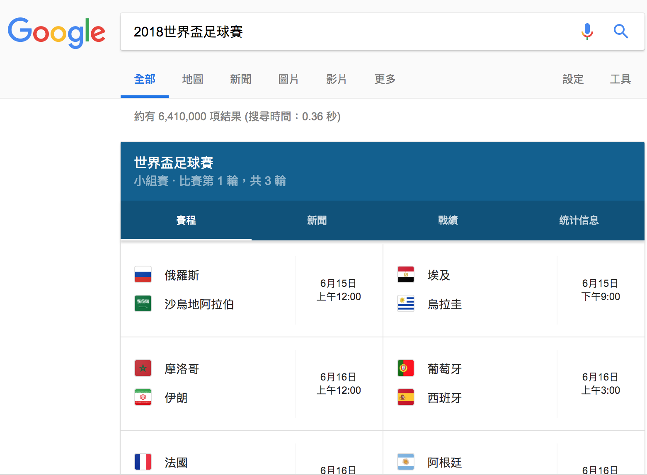This screenshot has height=475, width=647.
Task: Click the blue magnifier search icon
Action: tap(620, 32)
